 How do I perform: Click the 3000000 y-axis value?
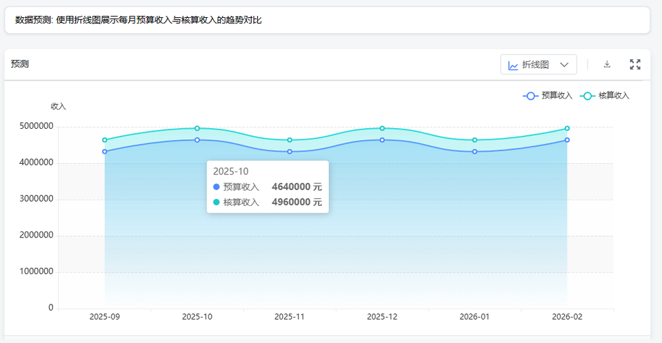pyautogui.click(x=37, y=199)
